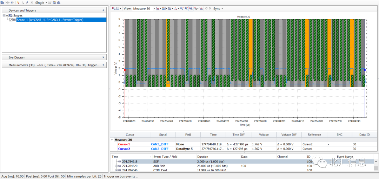Collapse the Measure 30 cursor group
The width and height of the screenshot is (379, 179).
(112, 139)
